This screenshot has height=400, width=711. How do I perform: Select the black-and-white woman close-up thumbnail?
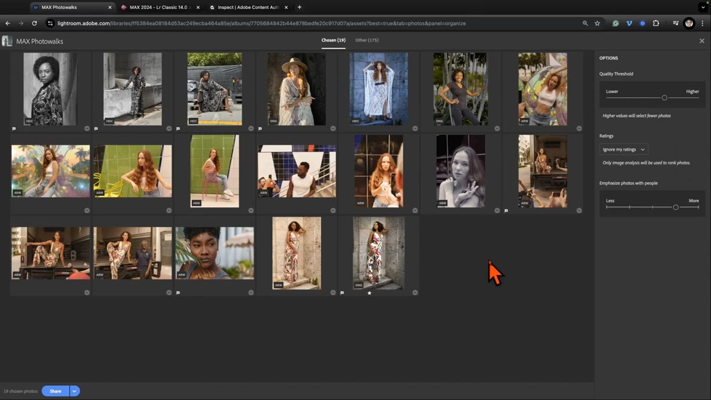pos(460,171)
